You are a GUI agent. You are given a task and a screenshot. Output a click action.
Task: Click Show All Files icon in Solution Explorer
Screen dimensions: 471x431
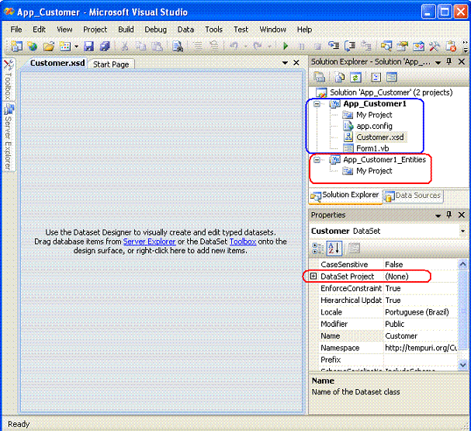339,77
